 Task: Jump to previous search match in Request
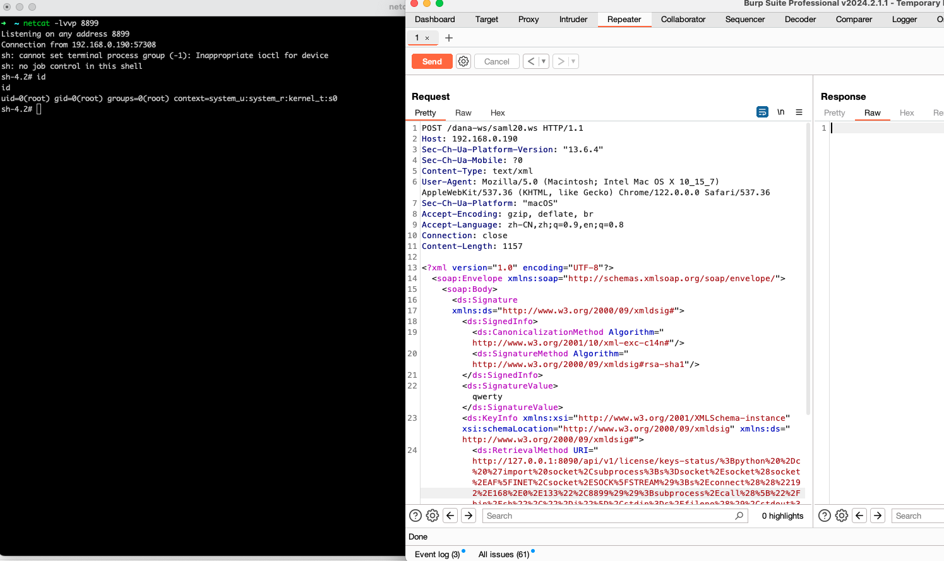[x=450, y=516]
